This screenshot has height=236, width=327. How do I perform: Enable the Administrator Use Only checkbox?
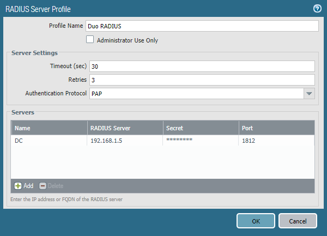point(90,40)
